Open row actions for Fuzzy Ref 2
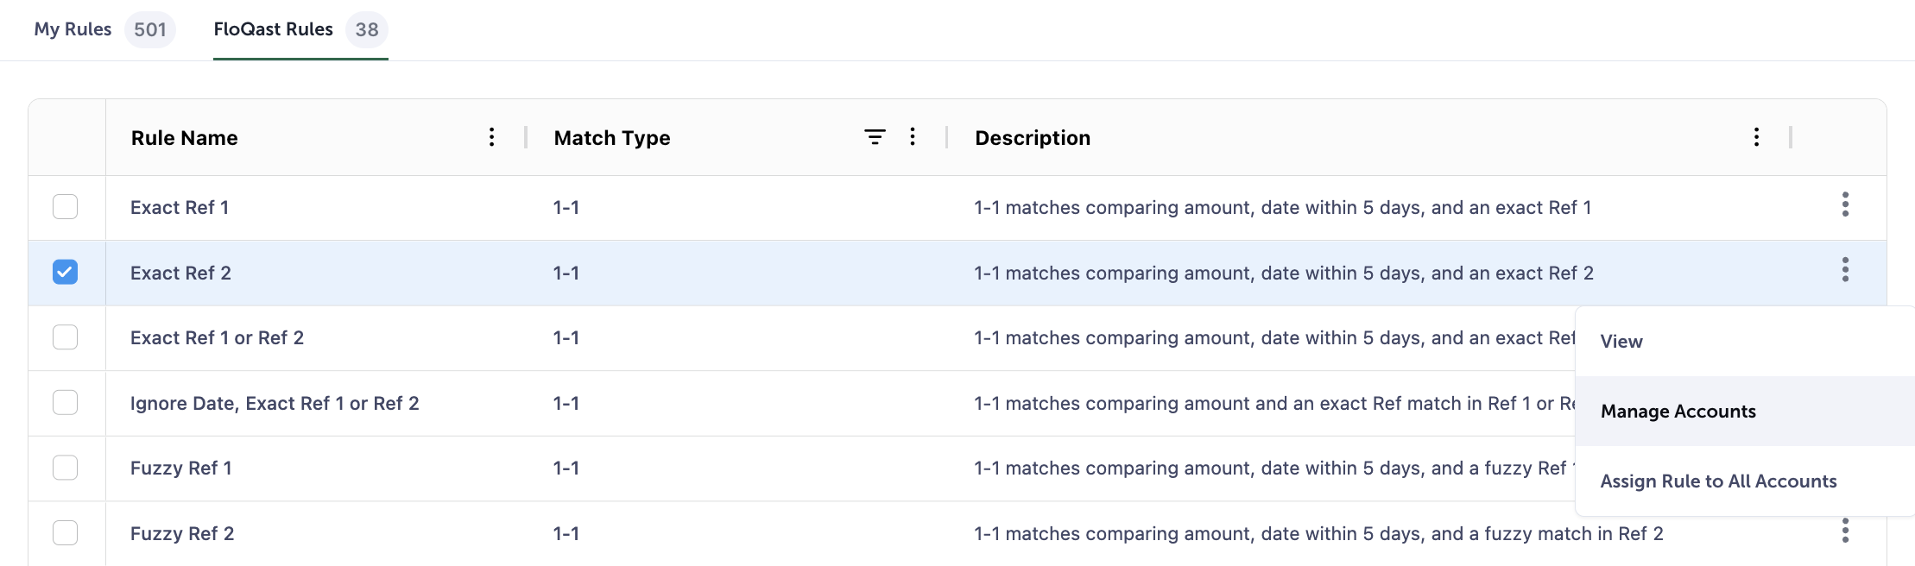The width and height of the screenshot is (1915, 566). [x=1845, y=531]
